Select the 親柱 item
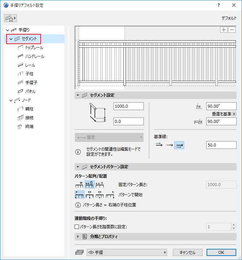 coord(29,109)
